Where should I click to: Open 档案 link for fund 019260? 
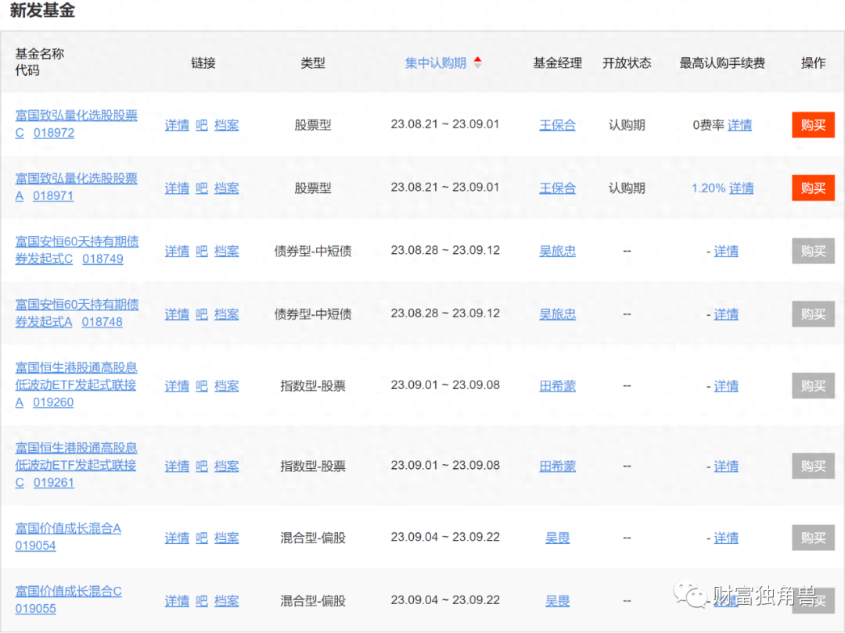coord(227,386)
